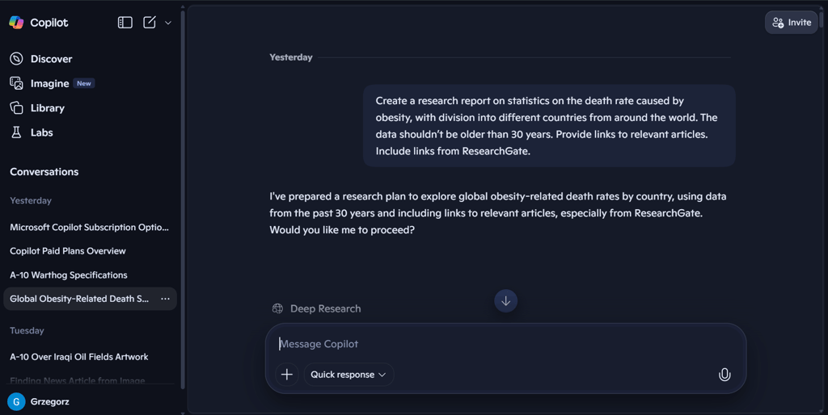Click the G avatar circle
This screenshot has width=828, height=415.
[x=16, y=402]
